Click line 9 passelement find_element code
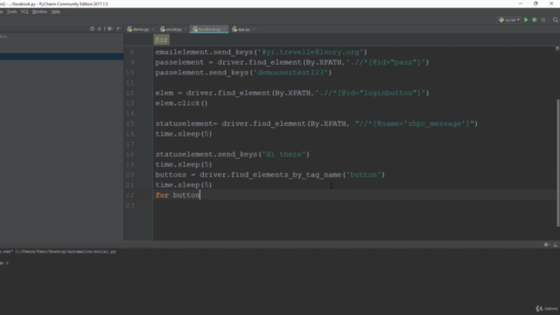Viewport: 560px width, 315px height. pyautogui.click(x=292, y=62)
